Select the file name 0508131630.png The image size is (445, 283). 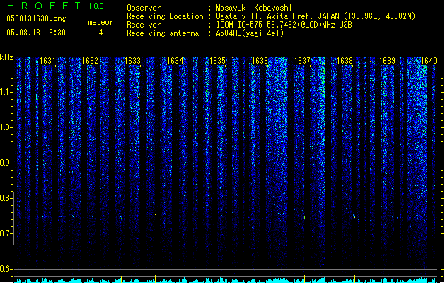coord(36,18)
